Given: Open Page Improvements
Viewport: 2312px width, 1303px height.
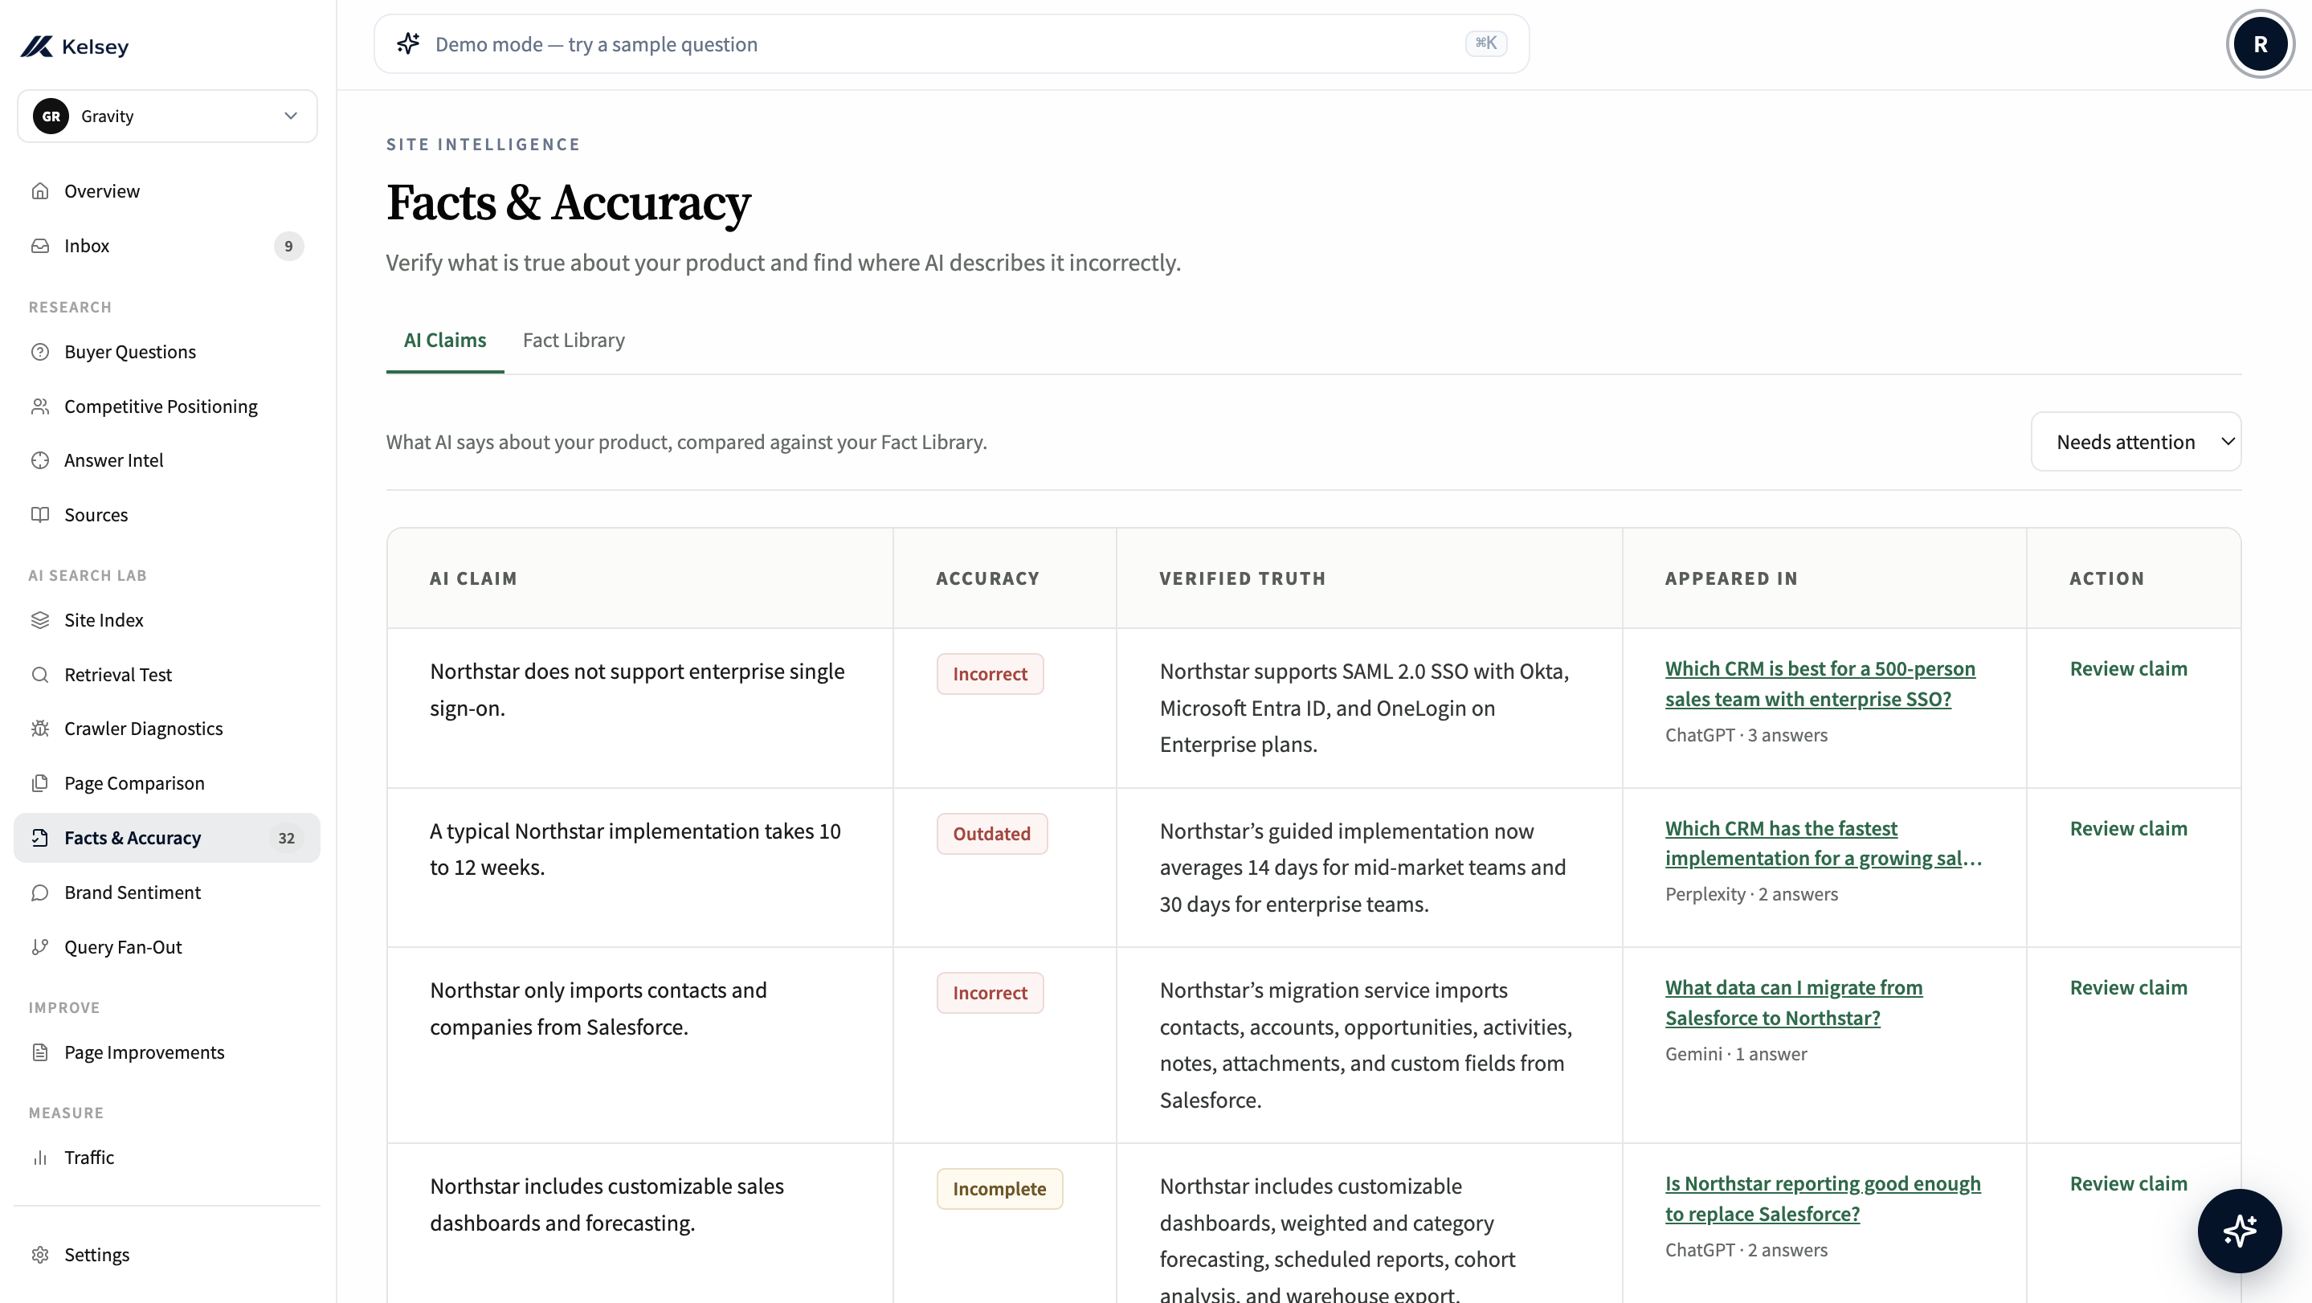Looking at the screenshot, I should [x=167, y=1052].
